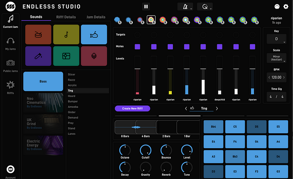Switch to Sounds tab
This screenshot has width=293, height=179.
pyautogui.click(x=36, y=17)
